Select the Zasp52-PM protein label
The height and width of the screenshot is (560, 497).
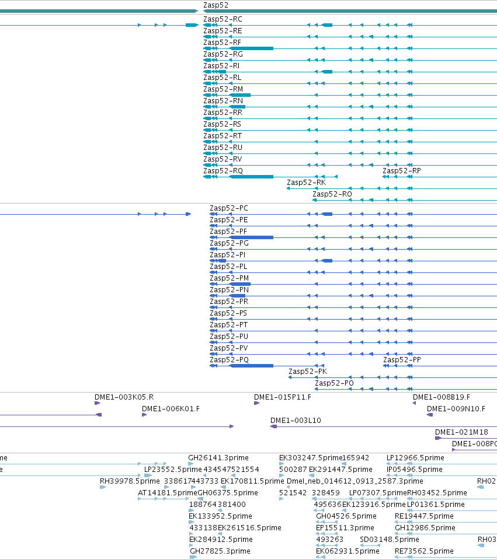pyautogui.click(x=229, y=278)
